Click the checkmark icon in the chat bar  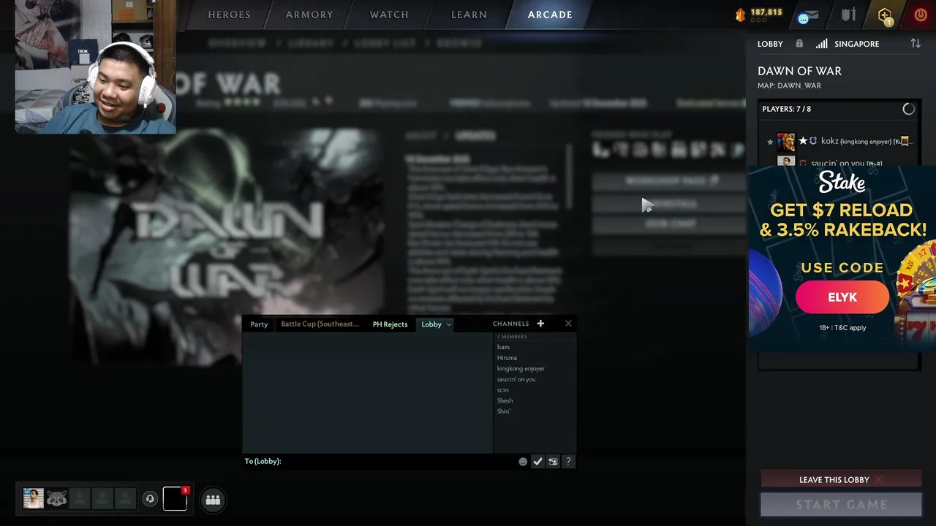point(537,462)
